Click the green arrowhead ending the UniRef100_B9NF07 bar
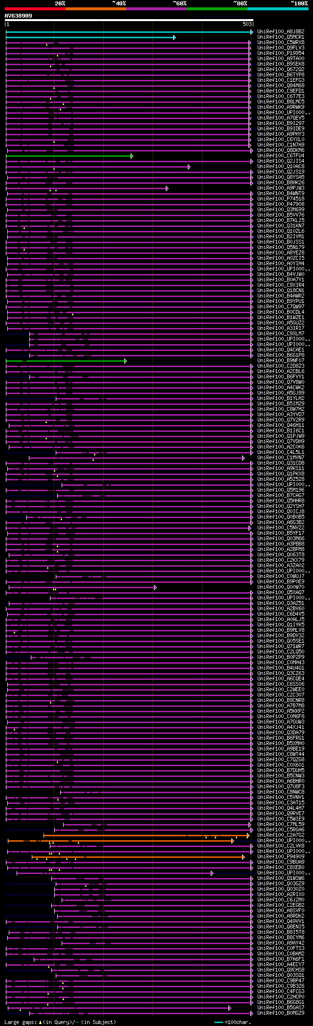Image resolution: width=313 pixels, height=1026 pixels. pos(126,361)
